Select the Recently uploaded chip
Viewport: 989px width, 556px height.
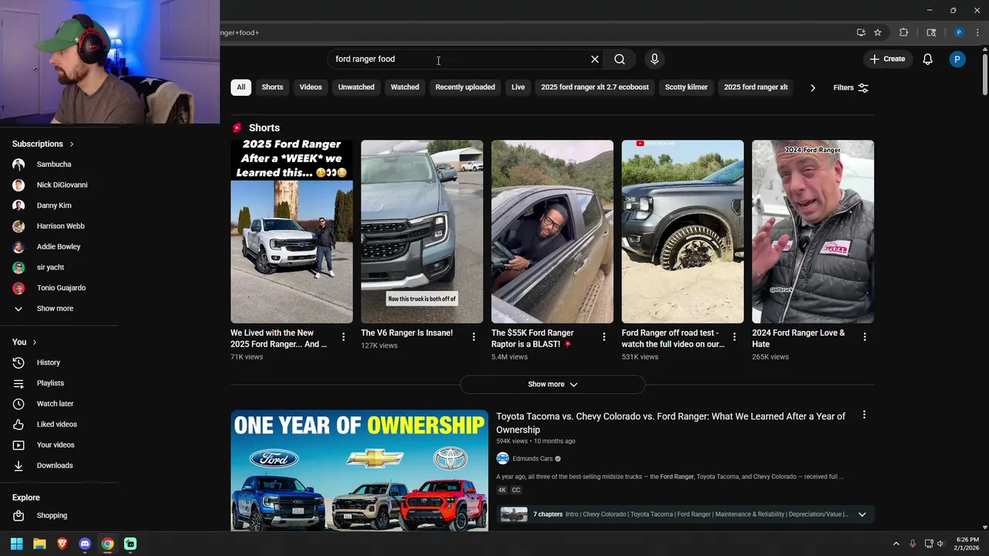pos(465,87)
